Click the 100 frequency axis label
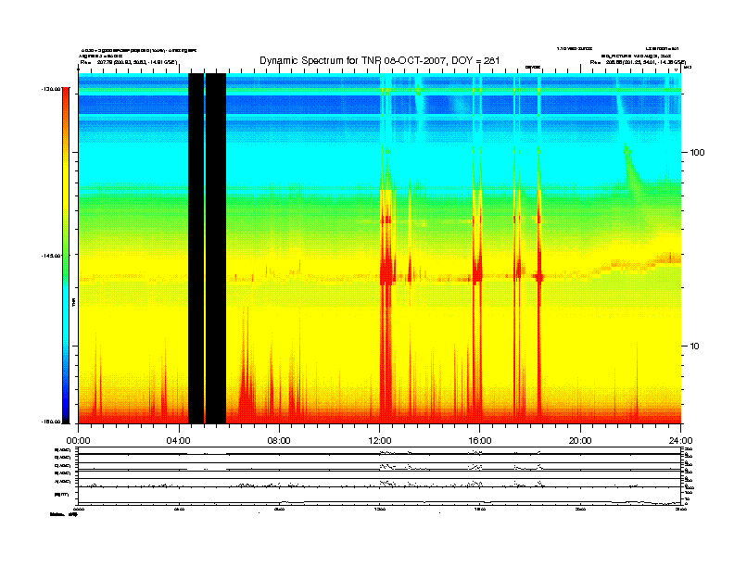 697,153
